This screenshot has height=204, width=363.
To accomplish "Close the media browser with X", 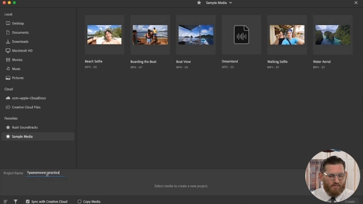I will [x=356, y=3].
